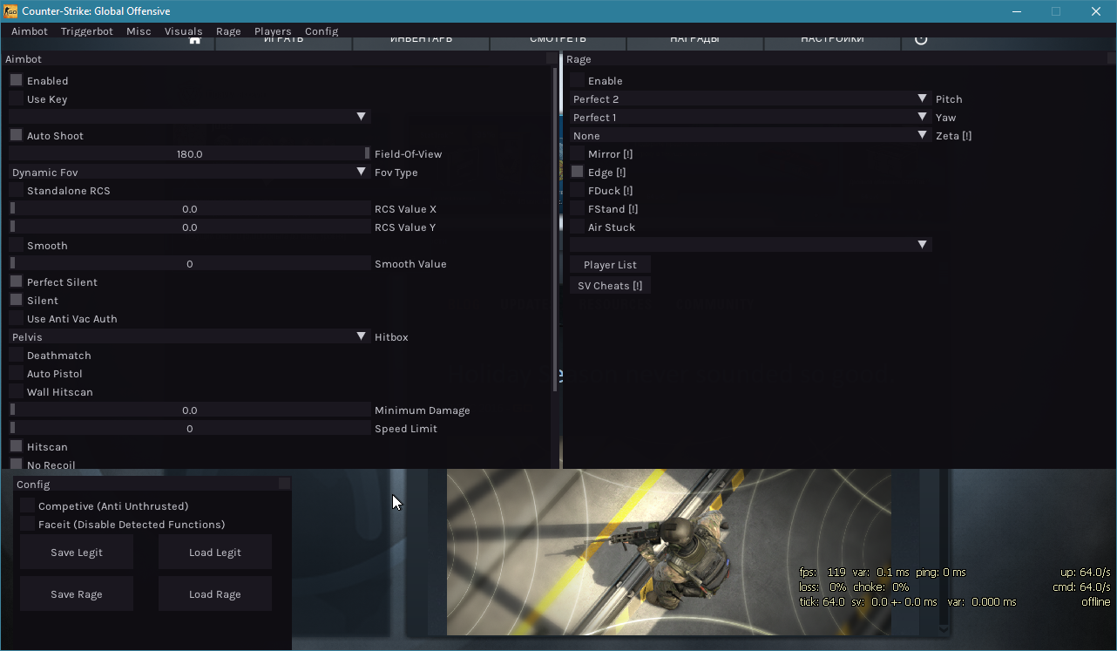
Task: Collapse the Config panel with its corner square
Action: (284, 483)
